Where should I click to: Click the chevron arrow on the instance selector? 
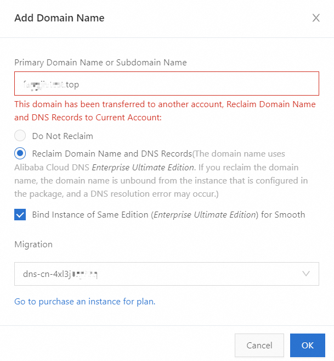pos(307,273)
